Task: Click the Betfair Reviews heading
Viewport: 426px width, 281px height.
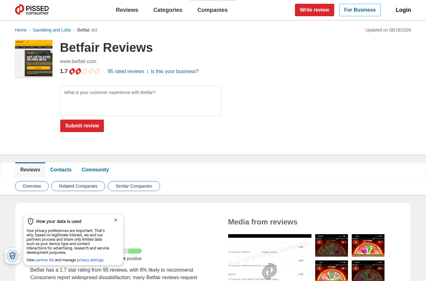Action: (x=106, y=48)
